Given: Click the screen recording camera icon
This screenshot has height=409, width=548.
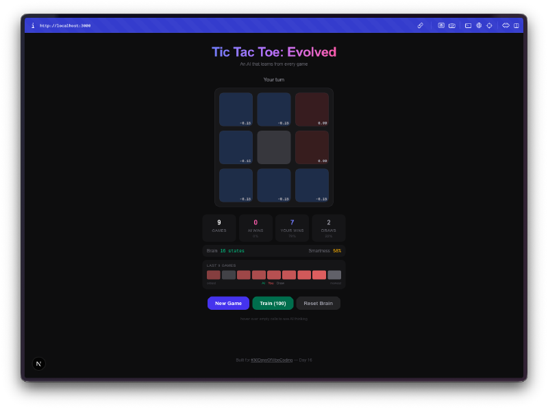Looking at the screenshot, I should pyautogui.click(x=452, y=25).
